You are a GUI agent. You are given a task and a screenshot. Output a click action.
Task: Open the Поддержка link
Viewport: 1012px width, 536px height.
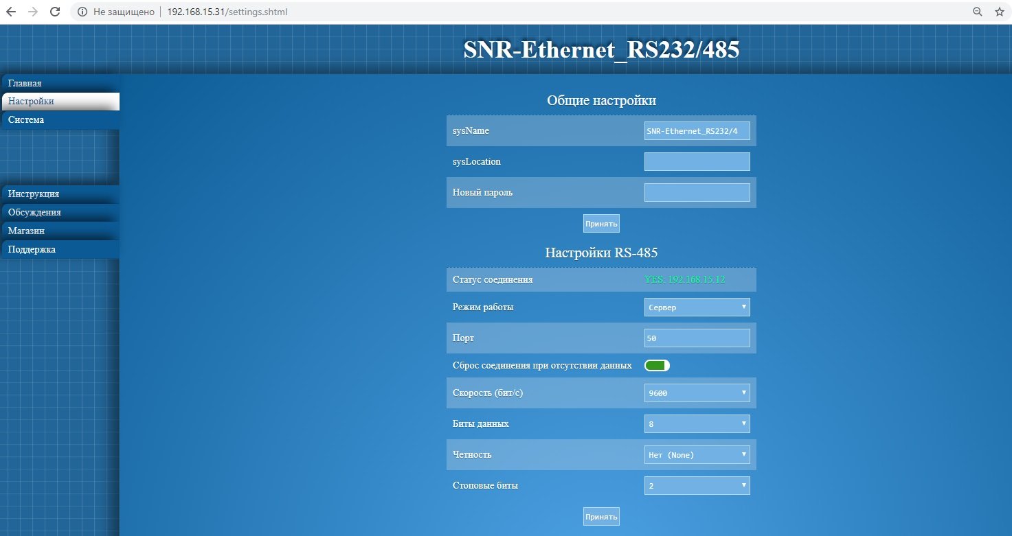(60, 250)
